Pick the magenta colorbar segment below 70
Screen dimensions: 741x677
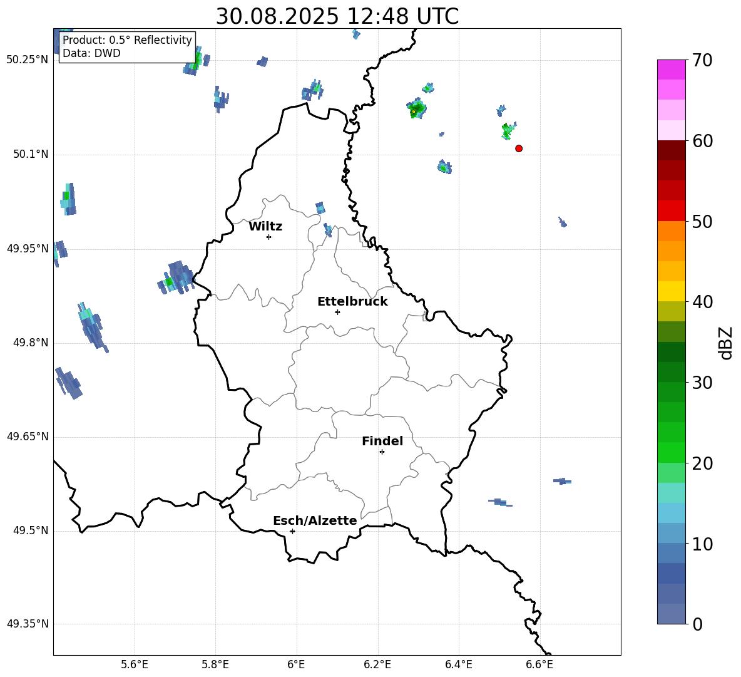tap(672, 70)
